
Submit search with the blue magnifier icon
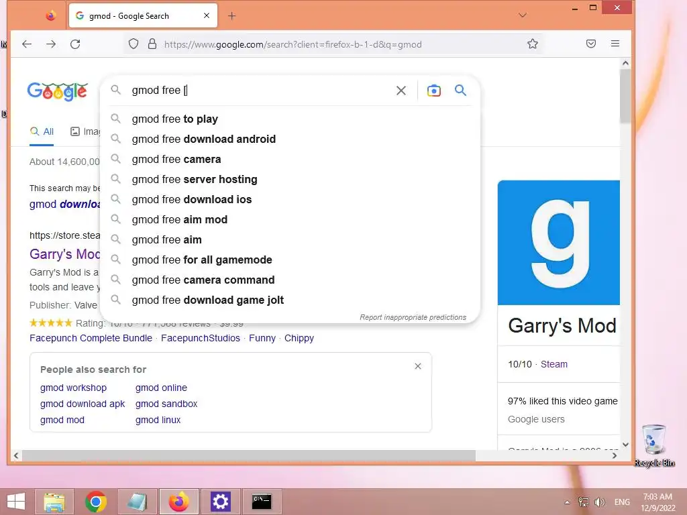click(x=460, y=91)
